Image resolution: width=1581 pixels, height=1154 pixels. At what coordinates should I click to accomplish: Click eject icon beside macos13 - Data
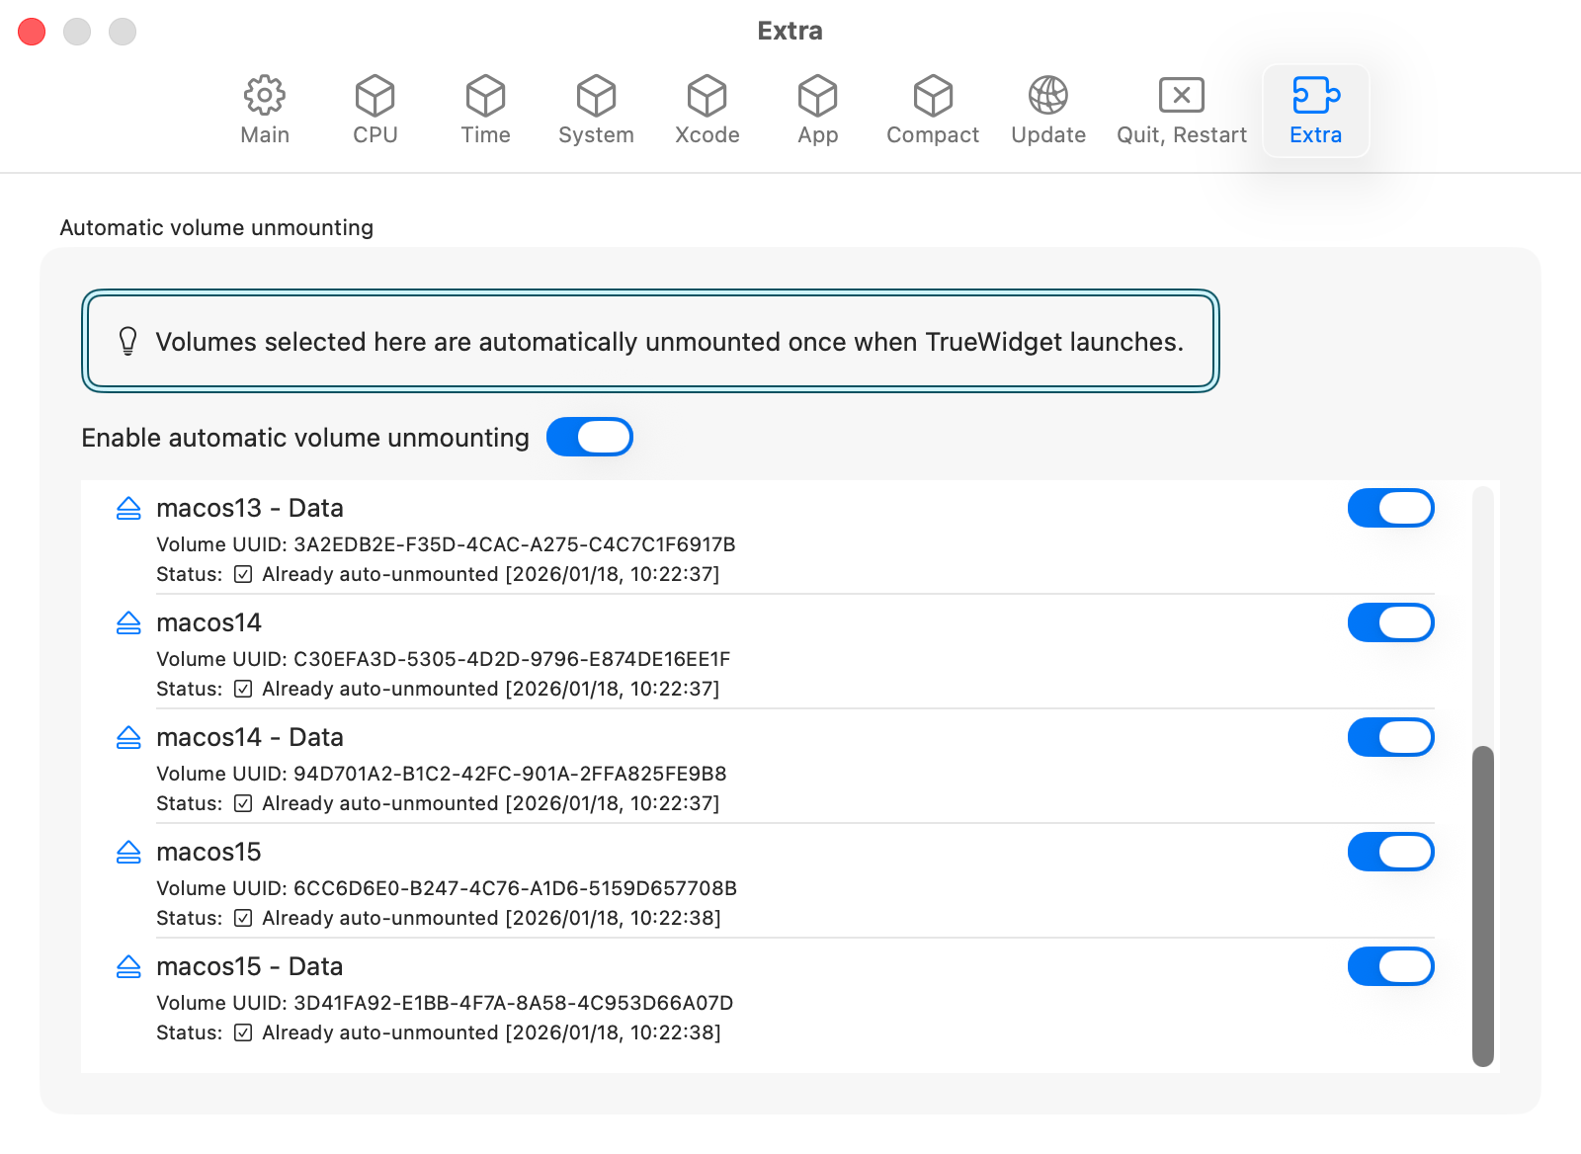coord(128,509)
